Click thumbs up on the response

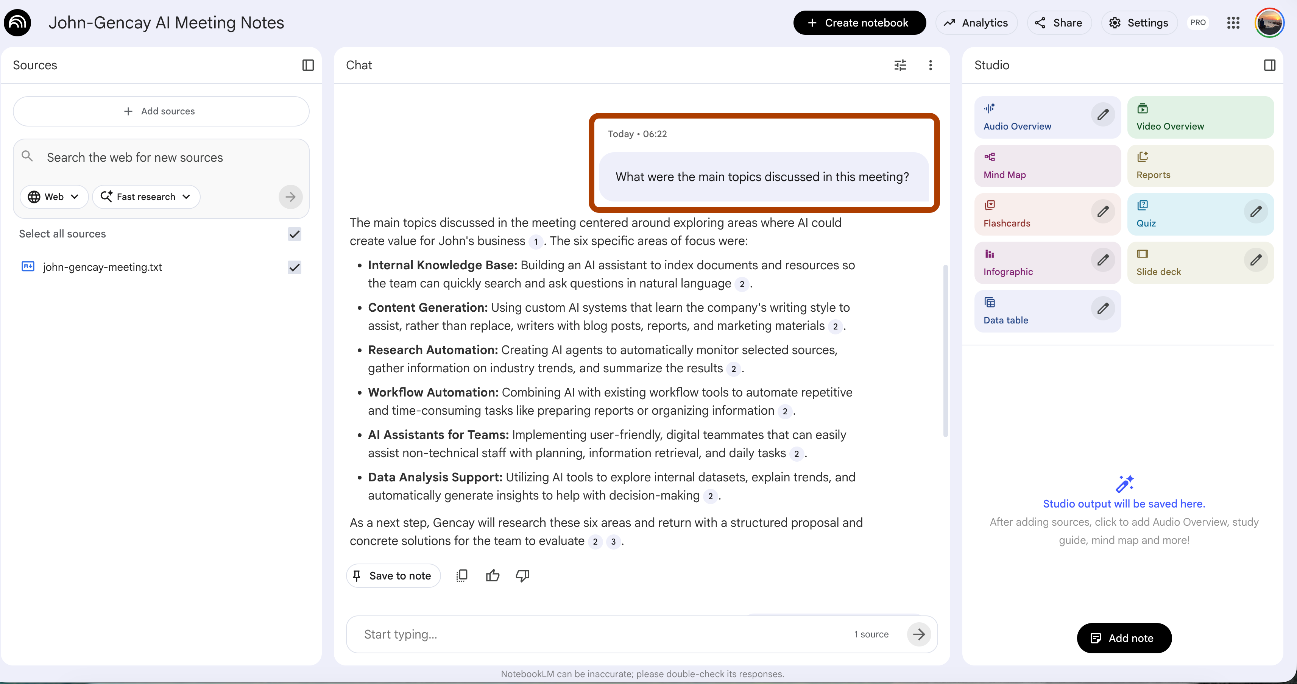click(493, 575)
